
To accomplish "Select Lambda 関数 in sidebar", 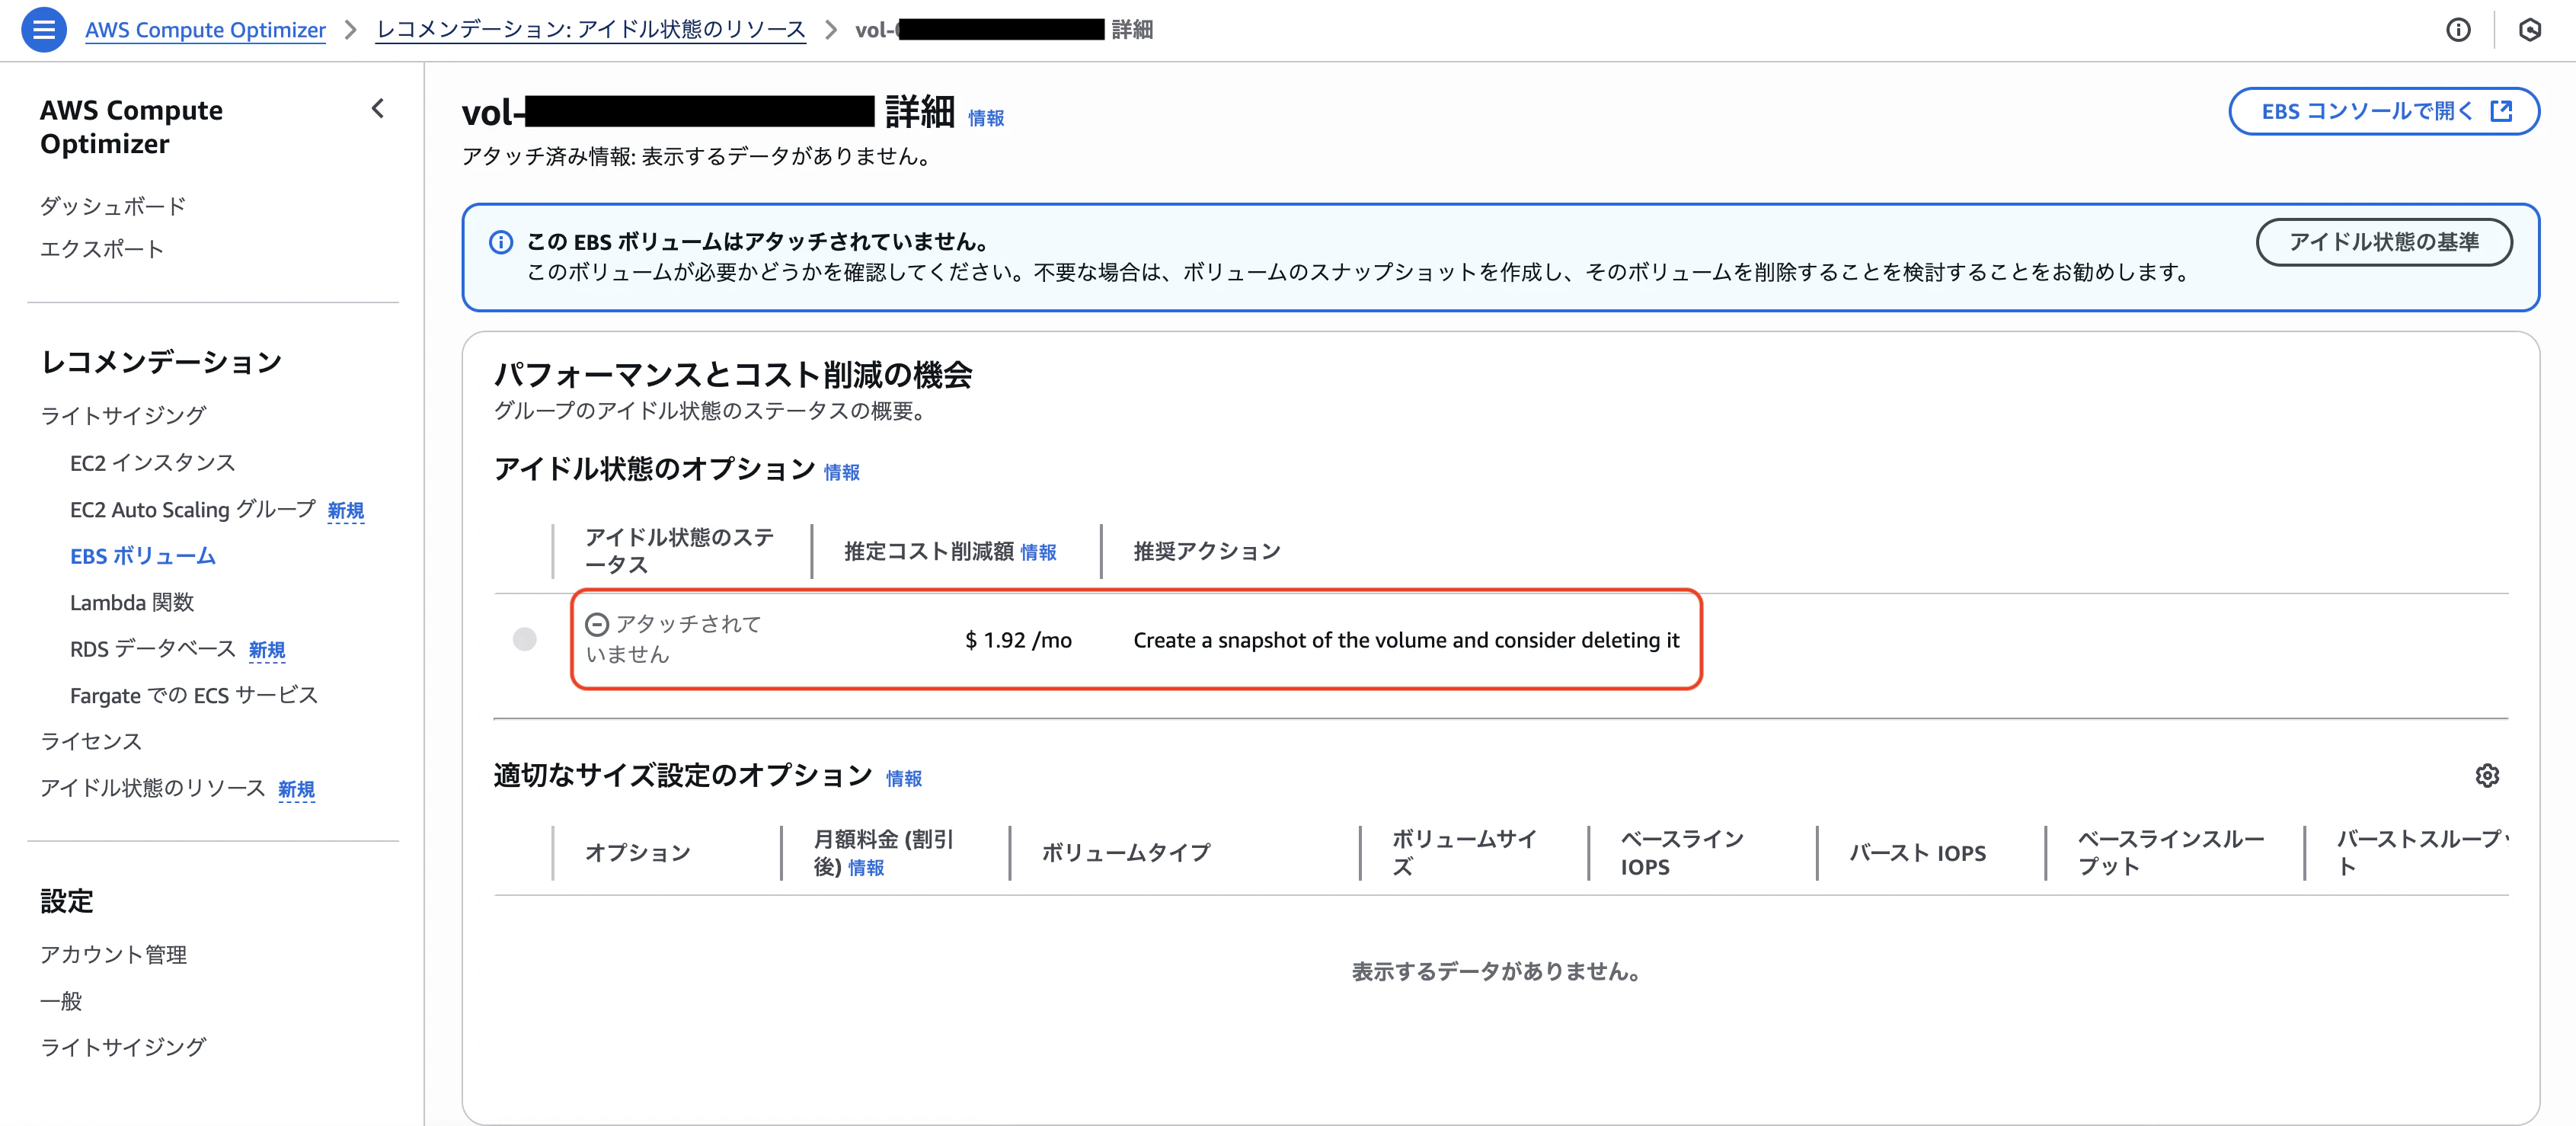I will point(132,602).
